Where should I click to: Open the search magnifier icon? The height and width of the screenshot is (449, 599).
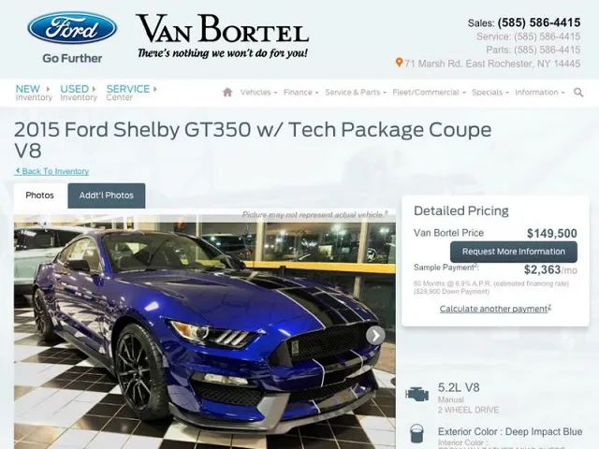pyautogui.click(x=578, y=92)
